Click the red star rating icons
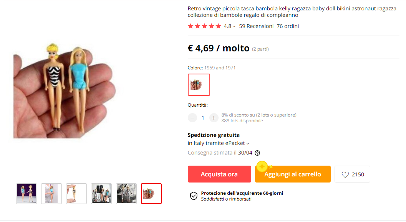This screenshot has height=222, width=406. pyautogui.click(x=204, y=26)
